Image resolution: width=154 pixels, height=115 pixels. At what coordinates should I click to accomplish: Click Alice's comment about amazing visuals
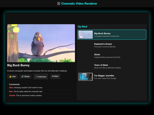click(26, 88)
